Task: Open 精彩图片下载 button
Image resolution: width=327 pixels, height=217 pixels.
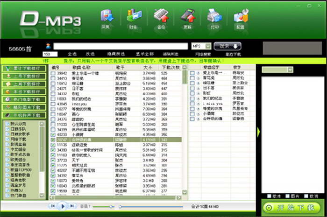Action: pyautogui.click(x=24, y=107)
